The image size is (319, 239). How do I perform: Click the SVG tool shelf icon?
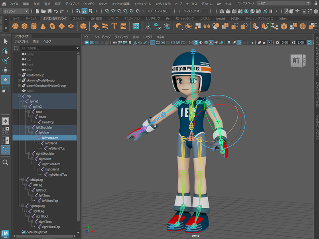tap(123, 26)
